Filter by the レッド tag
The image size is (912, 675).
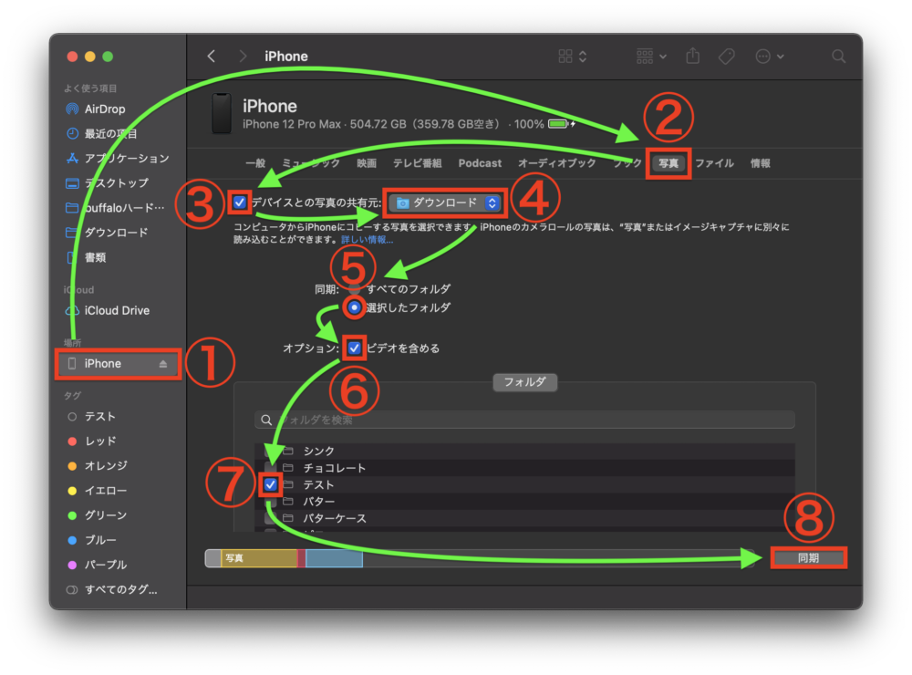pos(92,441)
